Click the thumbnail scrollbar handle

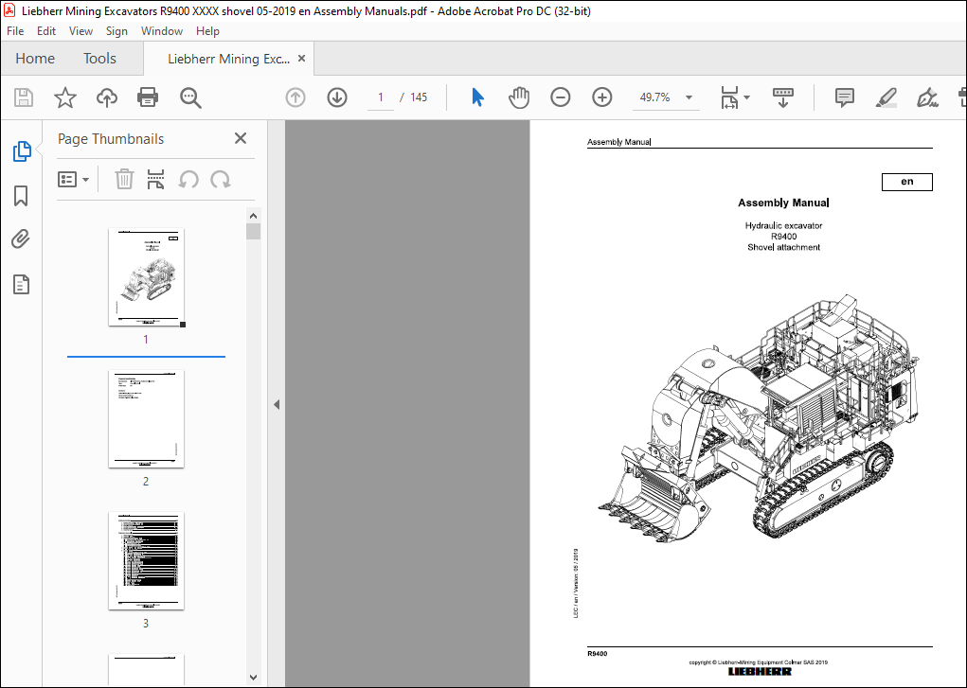point(254,231)
